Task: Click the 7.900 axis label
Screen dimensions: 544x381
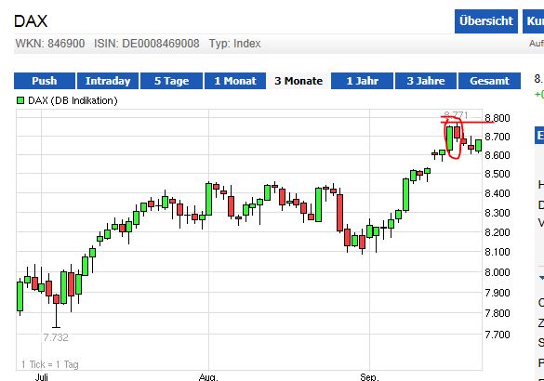Action: pyautogui.click(x=498, y=293)
